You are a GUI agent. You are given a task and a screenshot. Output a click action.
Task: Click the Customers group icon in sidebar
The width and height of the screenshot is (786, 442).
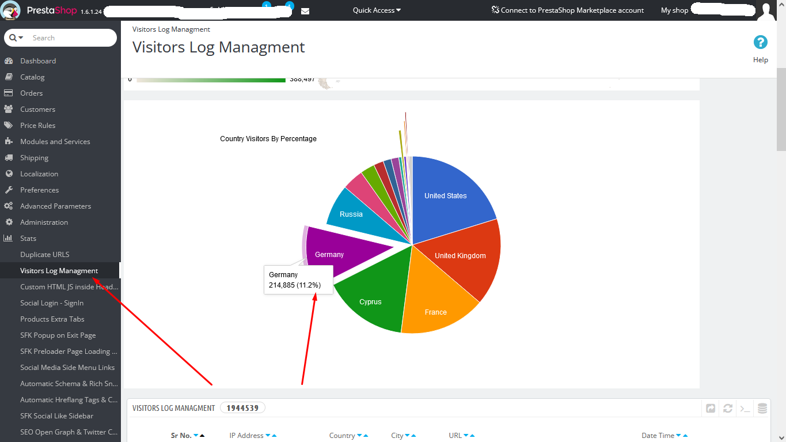9,109
